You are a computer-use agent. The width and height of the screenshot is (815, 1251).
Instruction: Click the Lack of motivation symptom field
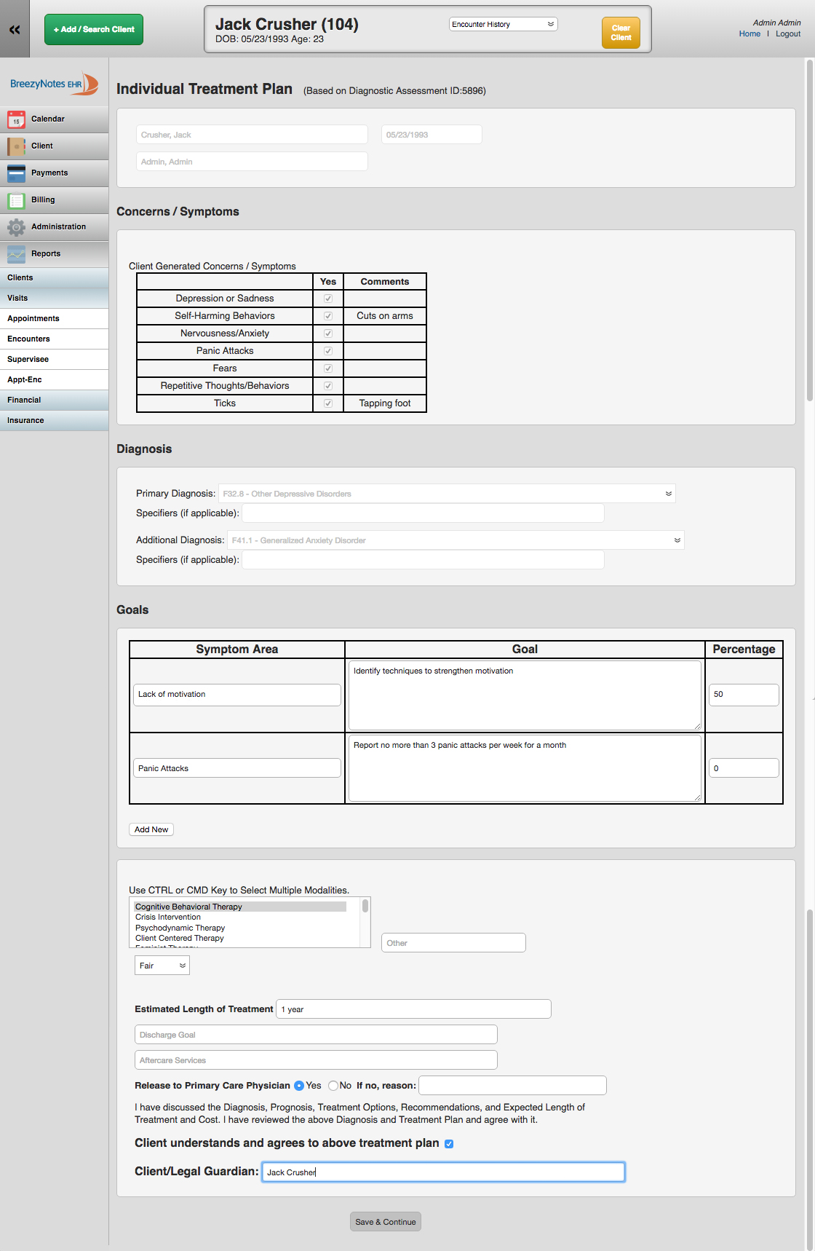(x=237, y=695)
